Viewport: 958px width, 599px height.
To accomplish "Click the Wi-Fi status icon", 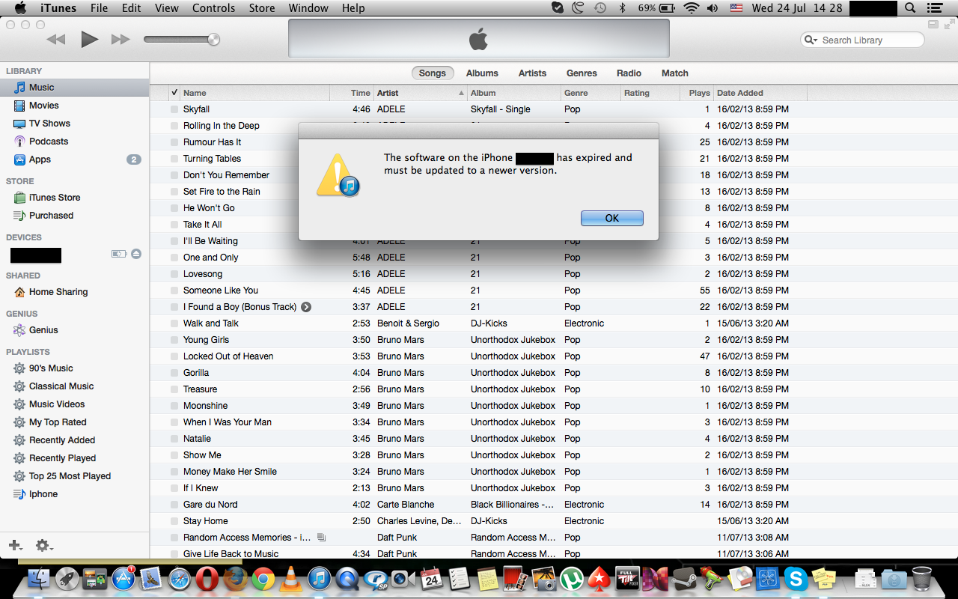I will pyautogui.click(x=691, y=8).
